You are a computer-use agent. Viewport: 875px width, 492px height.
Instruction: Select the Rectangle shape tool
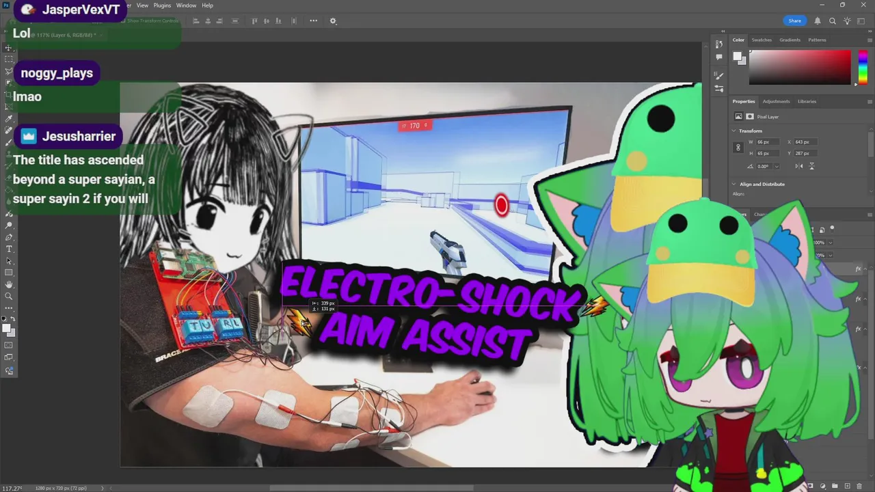click(9, 273)
